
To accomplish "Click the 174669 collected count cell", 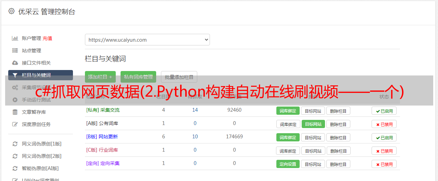I will pyautogui.click(x=234, y=137).
